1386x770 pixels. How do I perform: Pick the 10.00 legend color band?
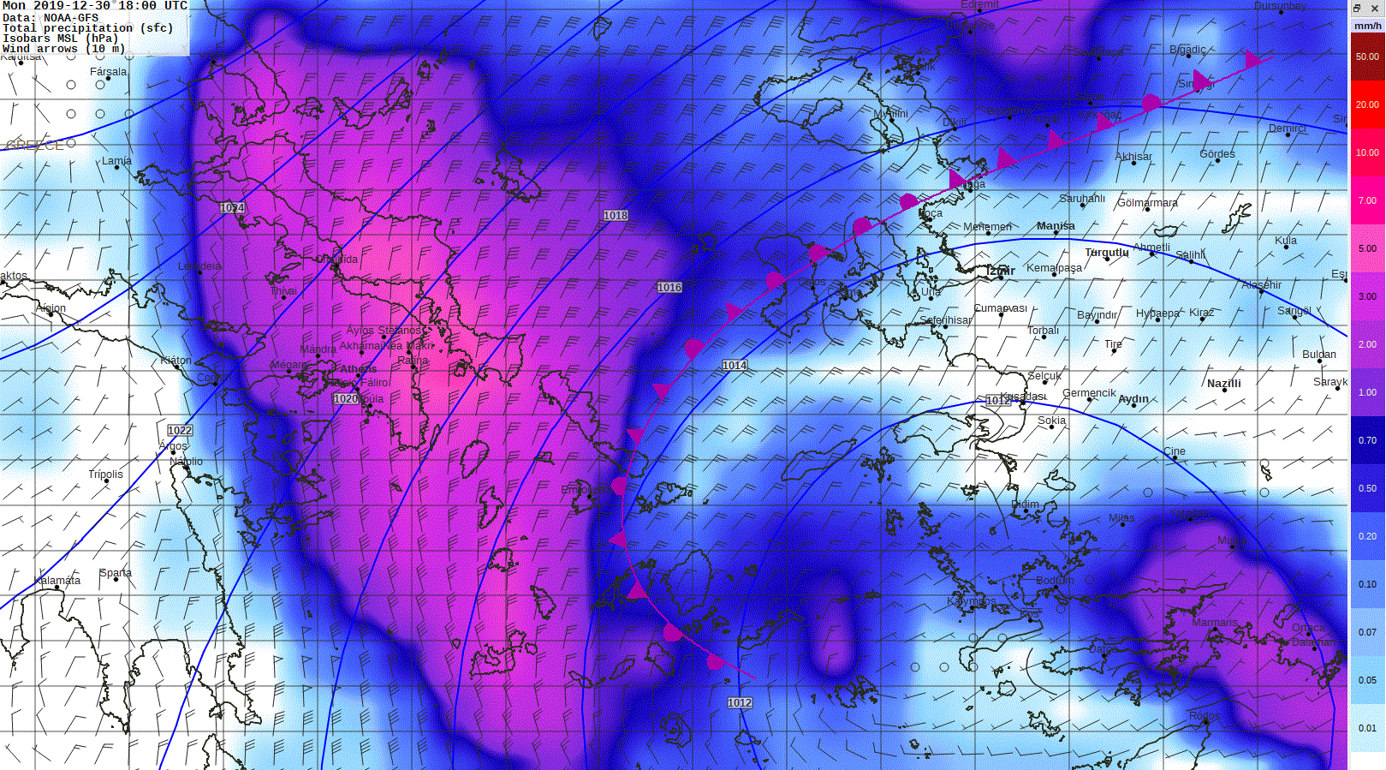(x=1367, y=152)
